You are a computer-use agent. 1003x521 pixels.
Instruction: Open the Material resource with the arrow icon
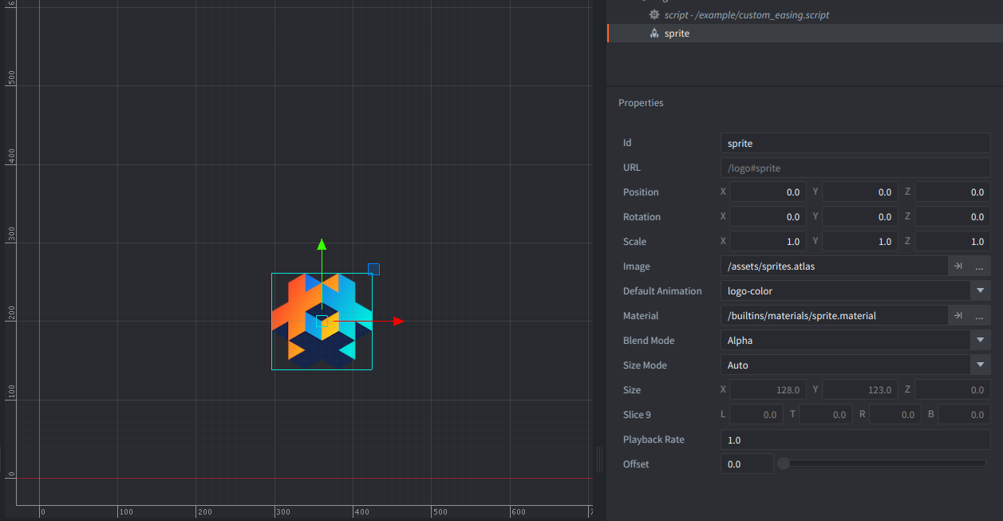point(958,316)
